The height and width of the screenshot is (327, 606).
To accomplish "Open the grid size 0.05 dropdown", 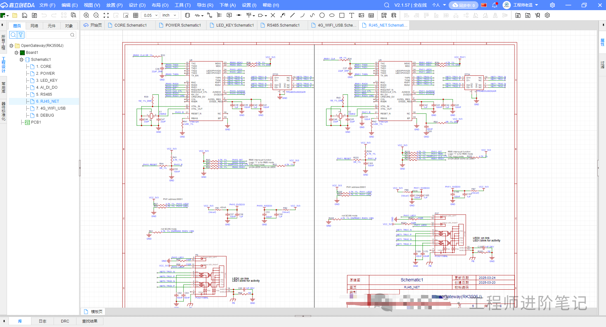I will [x=150, y=15].
